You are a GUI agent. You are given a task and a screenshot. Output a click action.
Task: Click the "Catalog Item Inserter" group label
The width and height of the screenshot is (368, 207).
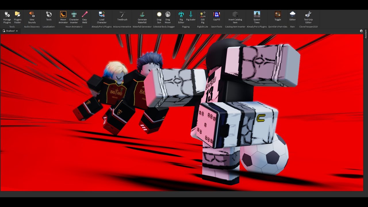pyautogui.click(x=235, y=27)
